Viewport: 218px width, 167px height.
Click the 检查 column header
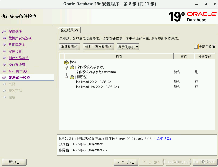[x=119, y=56]
